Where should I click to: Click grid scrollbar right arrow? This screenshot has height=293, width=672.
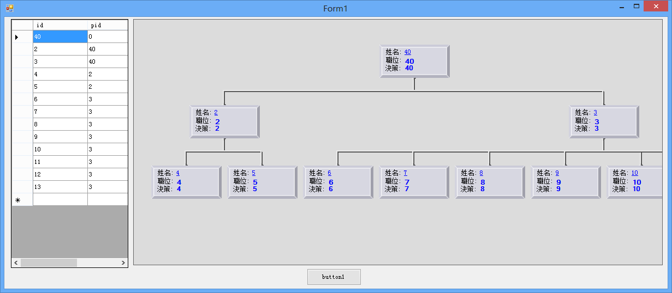123,263
